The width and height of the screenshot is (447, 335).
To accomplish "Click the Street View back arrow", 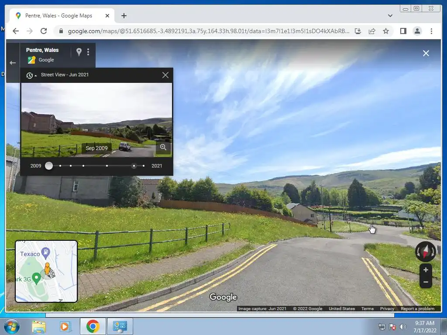I will click(13, 63).
